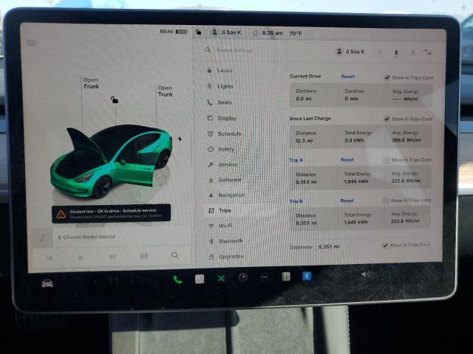Enable Trip A Show in Trips Card
Screen dimensions: 473x354
tap(386, 160)
